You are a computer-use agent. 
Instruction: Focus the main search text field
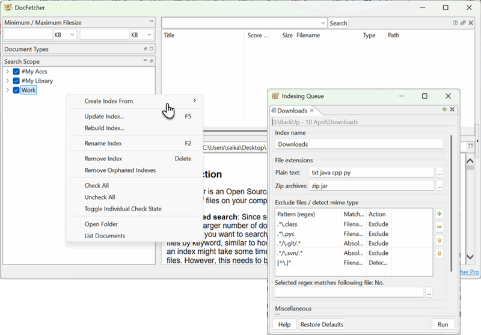pos(241,23)
